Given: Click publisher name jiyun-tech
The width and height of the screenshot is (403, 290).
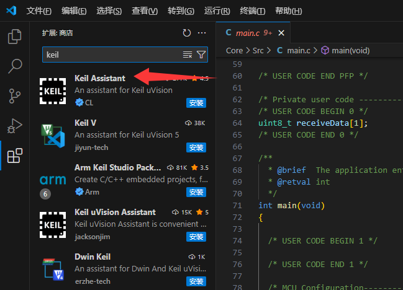Looking at the screenshot, I should point(91,147).
